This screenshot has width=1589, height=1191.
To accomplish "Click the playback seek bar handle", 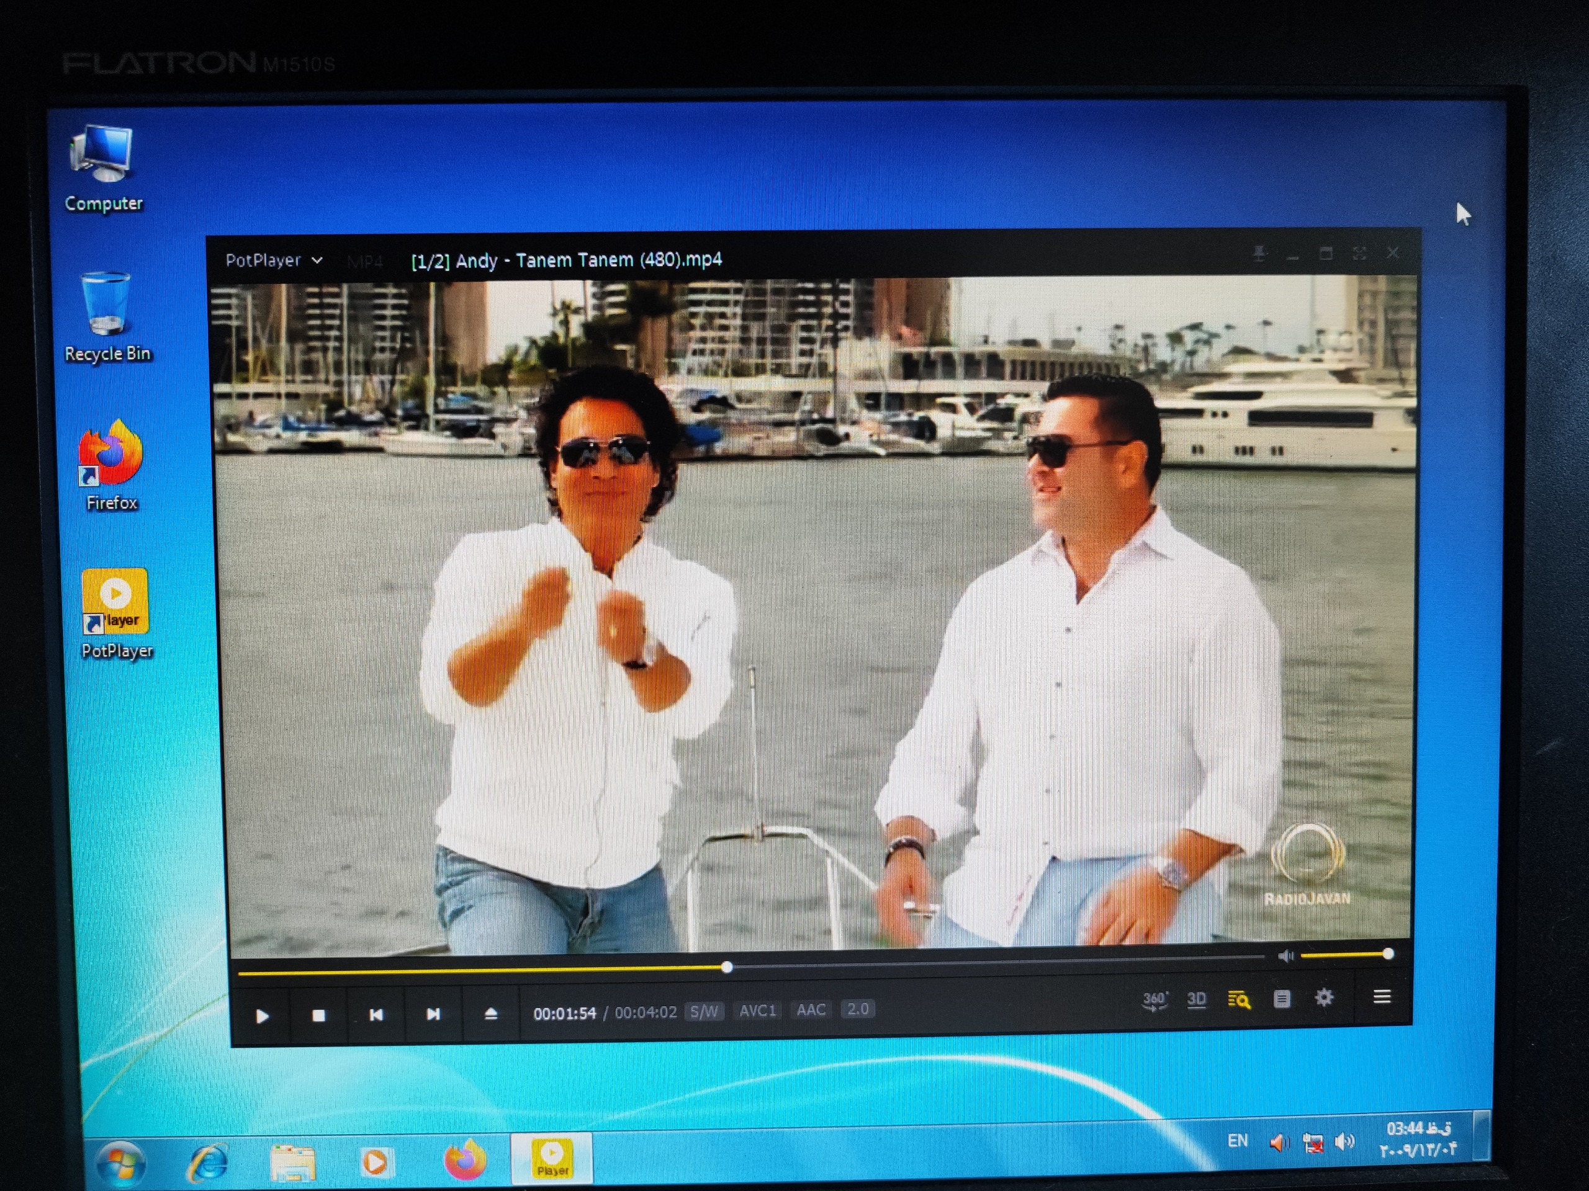I will click(727, 967).
